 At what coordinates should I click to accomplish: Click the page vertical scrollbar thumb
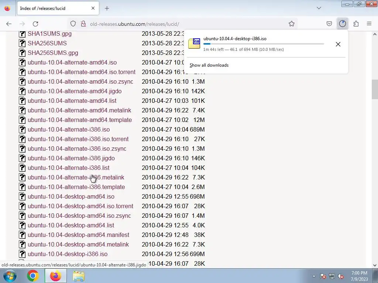[x=375, y=89]
